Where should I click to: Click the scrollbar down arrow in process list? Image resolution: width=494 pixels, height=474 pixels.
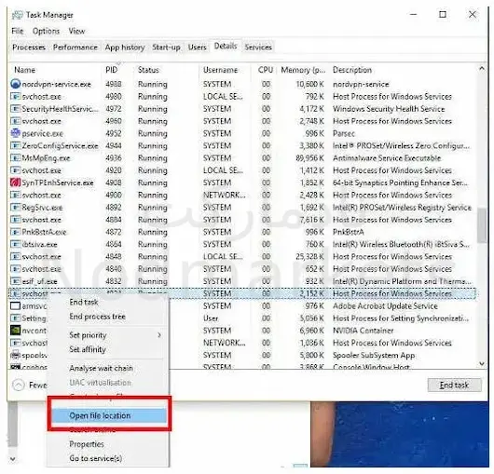click(x=482, y=363)
